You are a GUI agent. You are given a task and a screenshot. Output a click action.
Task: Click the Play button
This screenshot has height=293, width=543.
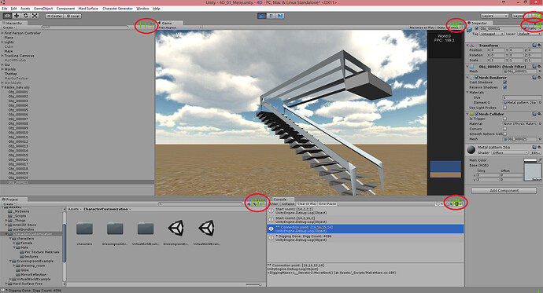tap(262, 16)
